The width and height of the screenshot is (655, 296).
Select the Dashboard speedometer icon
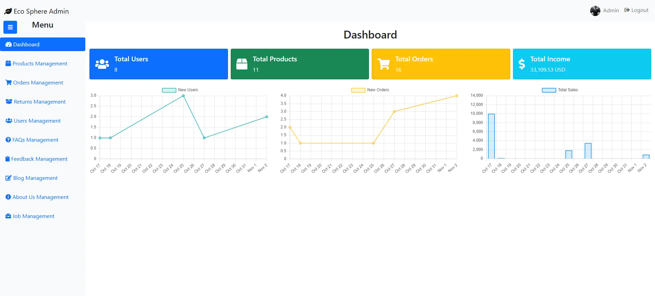[x=9, y=44]
